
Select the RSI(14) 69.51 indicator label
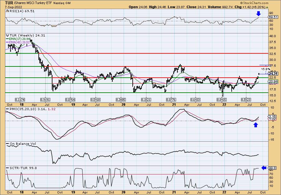[22, 11]
